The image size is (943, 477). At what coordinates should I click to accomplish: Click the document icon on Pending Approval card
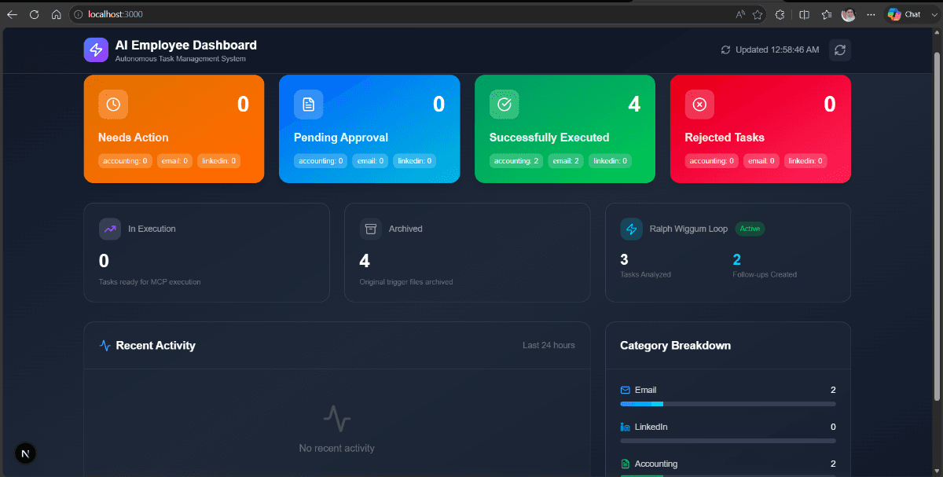coord(309,104)
